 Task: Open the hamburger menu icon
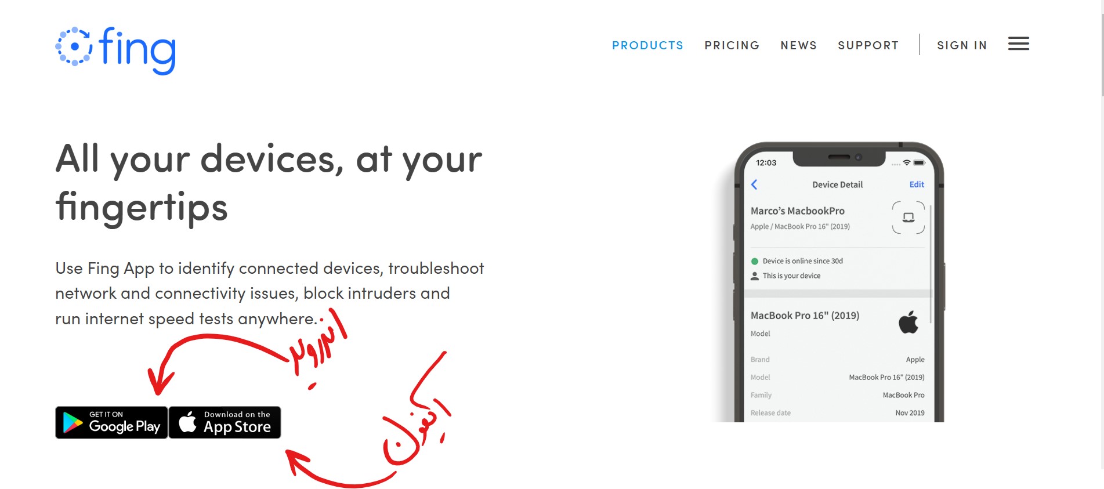click(1018, 44)
